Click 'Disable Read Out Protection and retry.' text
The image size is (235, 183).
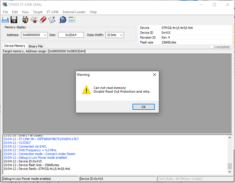(x=122, y=92)
